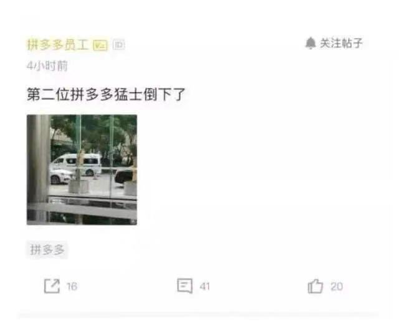
Task: Click the white van in the photo
Action: point(76,164)
